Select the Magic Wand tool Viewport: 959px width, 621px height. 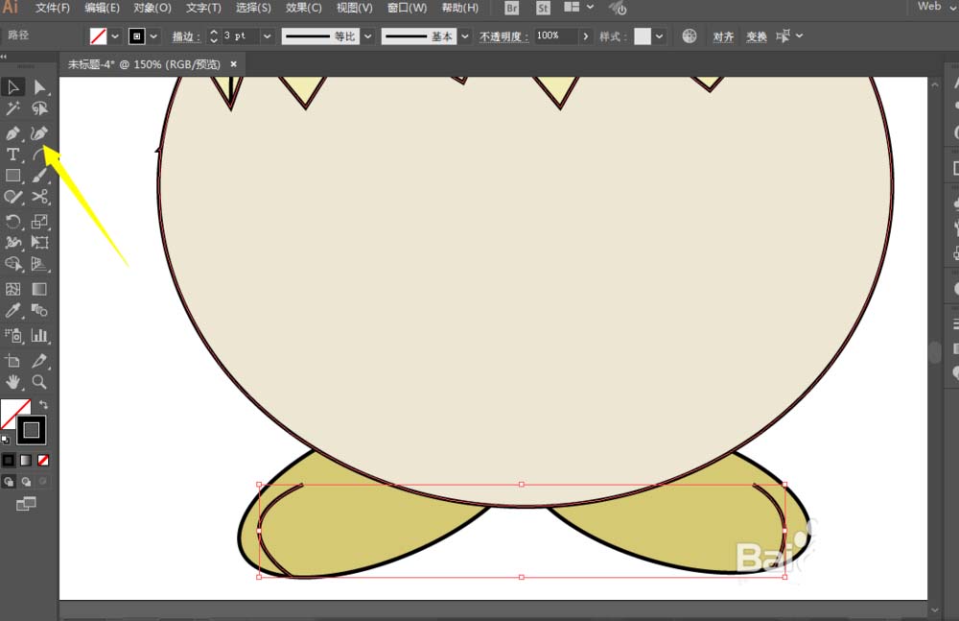tap(12, 109)
